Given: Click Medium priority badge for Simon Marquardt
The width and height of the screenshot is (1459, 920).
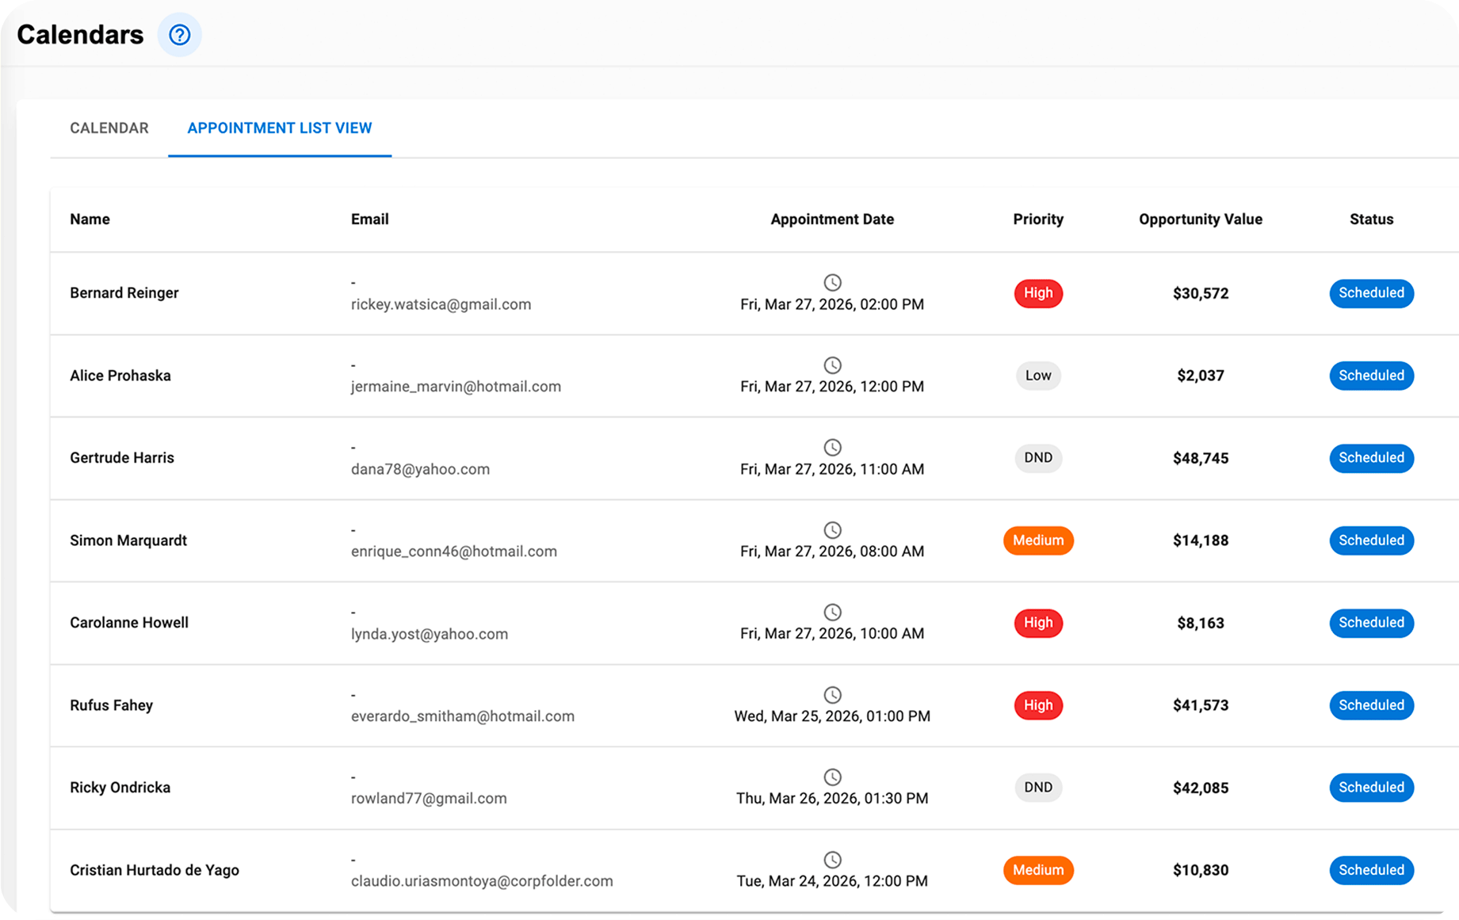Looking at the screenshot, I should (x=1038, y=540).
